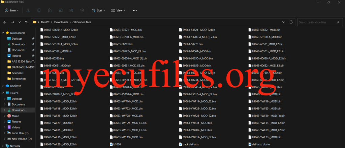Image resolution: width=345 pixels, height=148 pixels.
Task: Click the Copy icon in toolbar
Action: tap(39, 10)
